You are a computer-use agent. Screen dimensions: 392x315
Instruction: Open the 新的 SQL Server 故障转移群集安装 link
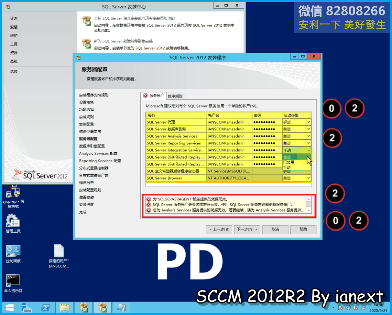(123, 41)
